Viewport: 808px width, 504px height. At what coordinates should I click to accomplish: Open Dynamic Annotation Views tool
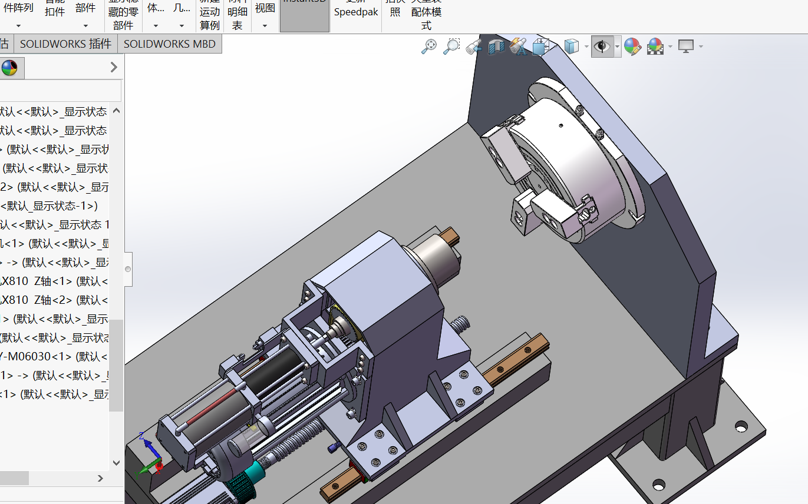(518, 47)
